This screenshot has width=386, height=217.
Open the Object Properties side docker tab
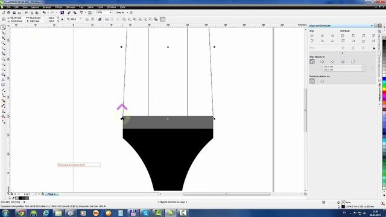[x=379, y=41]
